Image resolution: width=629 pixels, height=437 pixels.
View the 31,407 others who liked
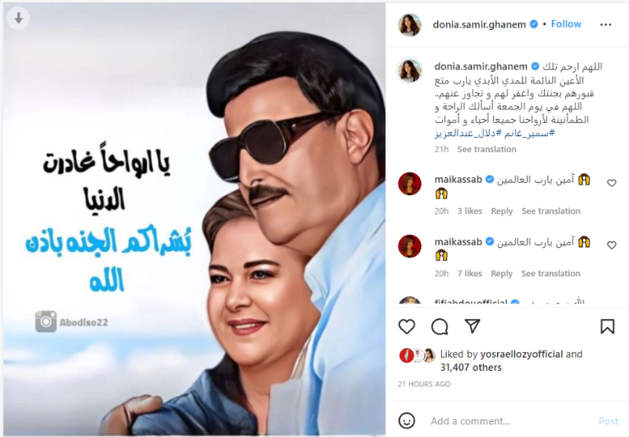click(470, 368)
